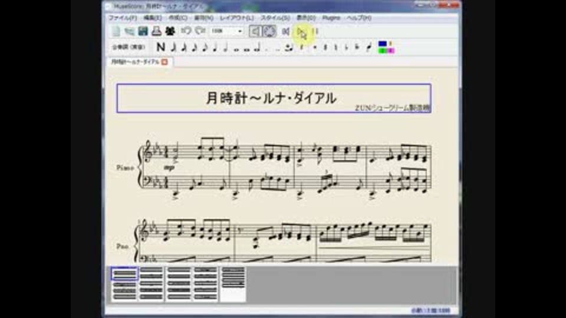This screenshot has width=566, height=318.
Task: Apply the sharp accidental
Action: tap(325, 47)
